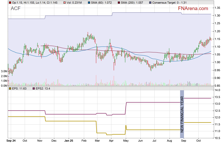The width and height of the screenshot is (221, 146).
Task: Select the ACF ticker label
Action: [15, 9]
